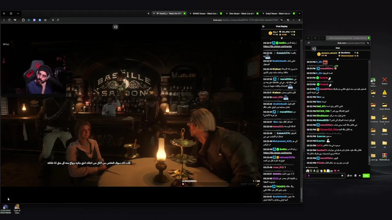This screenshot has height=220, width=392.
Task: Click username Mohammed_A20 in Chat Replay
Action: 282,141
